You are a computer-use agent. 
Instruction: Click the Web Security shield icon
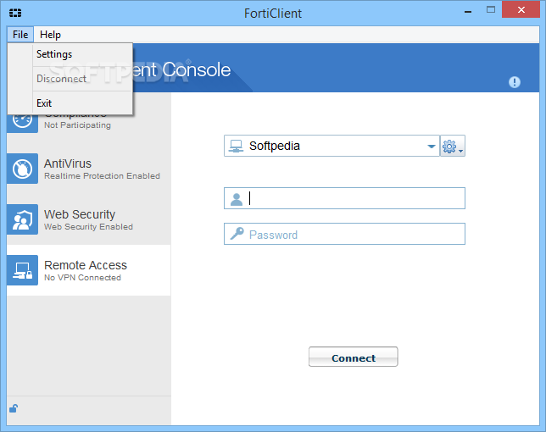(22, 219)
